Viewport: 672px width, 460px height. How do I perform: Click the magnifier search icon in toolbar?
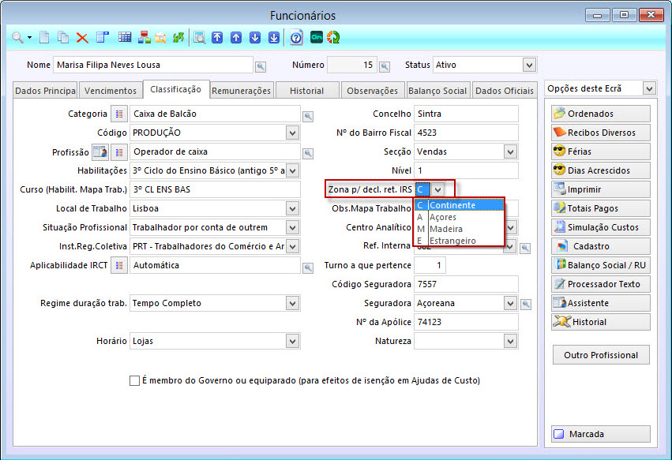[17, 37]
